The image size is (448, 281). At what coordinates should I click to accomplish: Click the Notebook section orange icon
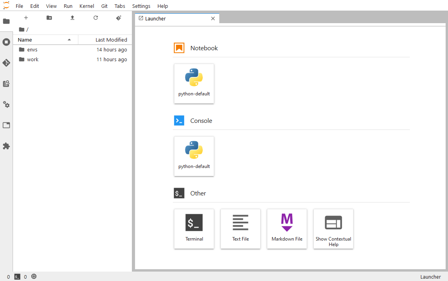point(179,48)
